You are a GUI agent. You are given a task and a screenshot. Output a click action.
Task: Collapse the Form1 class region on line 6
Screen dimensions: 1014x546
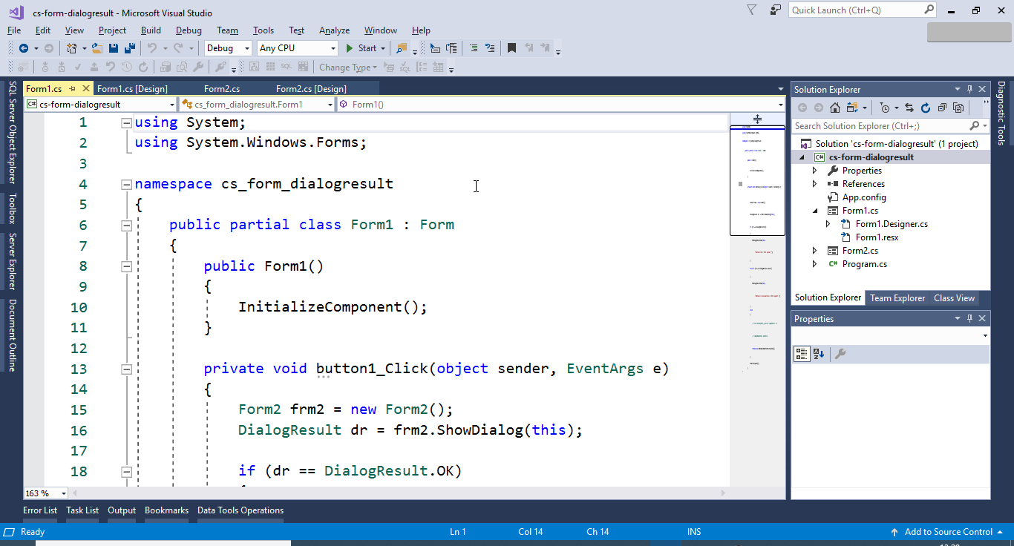(x=126, y=225)
